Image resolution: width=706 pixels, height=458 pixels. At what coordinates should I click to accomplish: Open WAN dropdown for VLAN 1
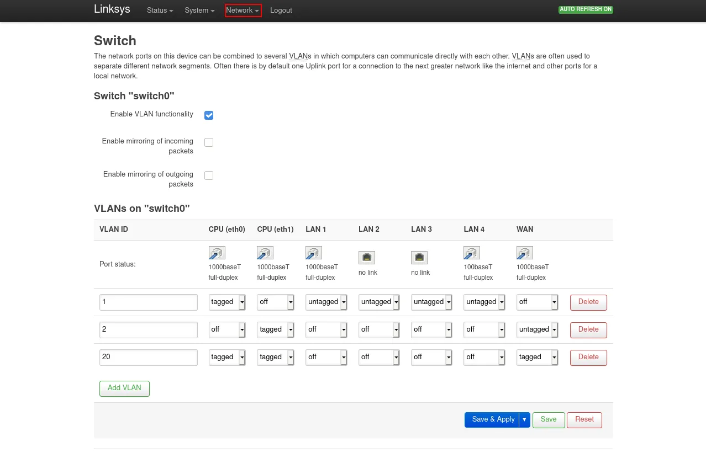tap(538, 302)
